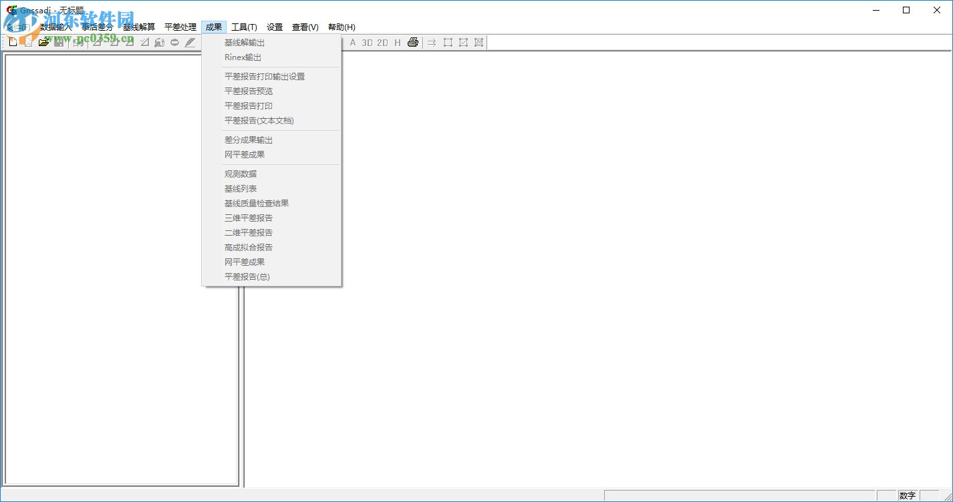Print using the printer toolbar icon
Image resolution: width=953 pixels, height=502 pixels.
coord(413,43)
